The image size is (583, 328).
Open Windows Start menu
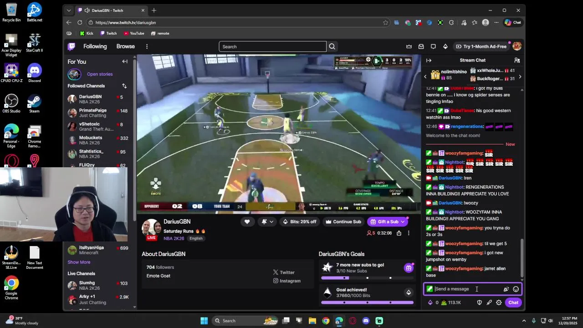[x=204, y=321]
